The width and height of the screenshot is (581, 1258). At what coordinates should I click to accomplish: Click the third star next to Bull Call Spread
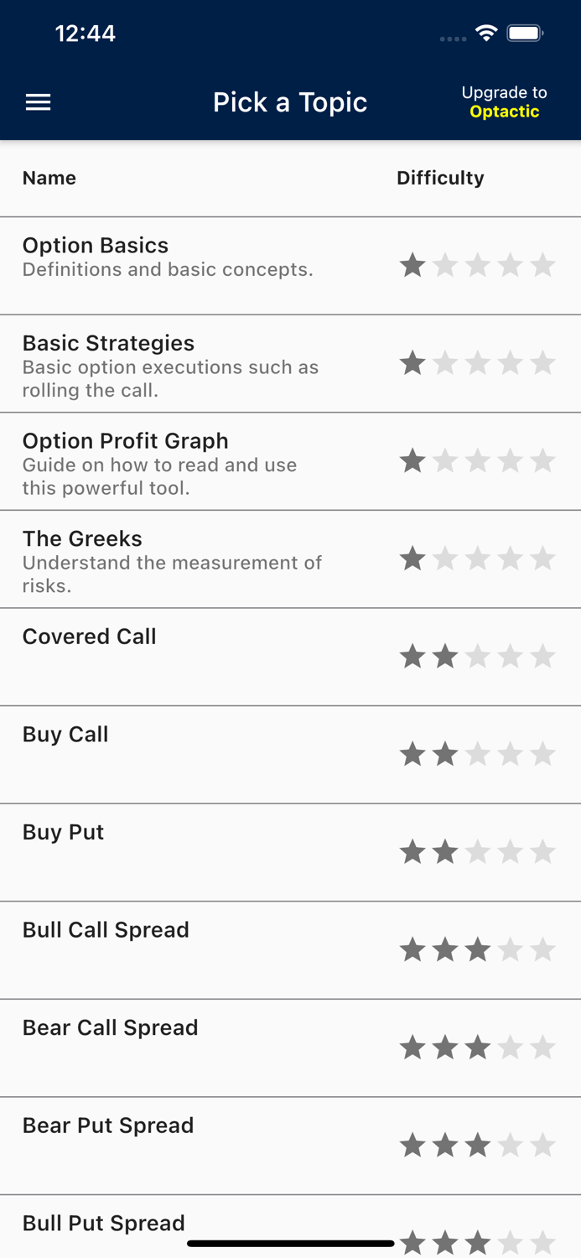click(478, 949)
